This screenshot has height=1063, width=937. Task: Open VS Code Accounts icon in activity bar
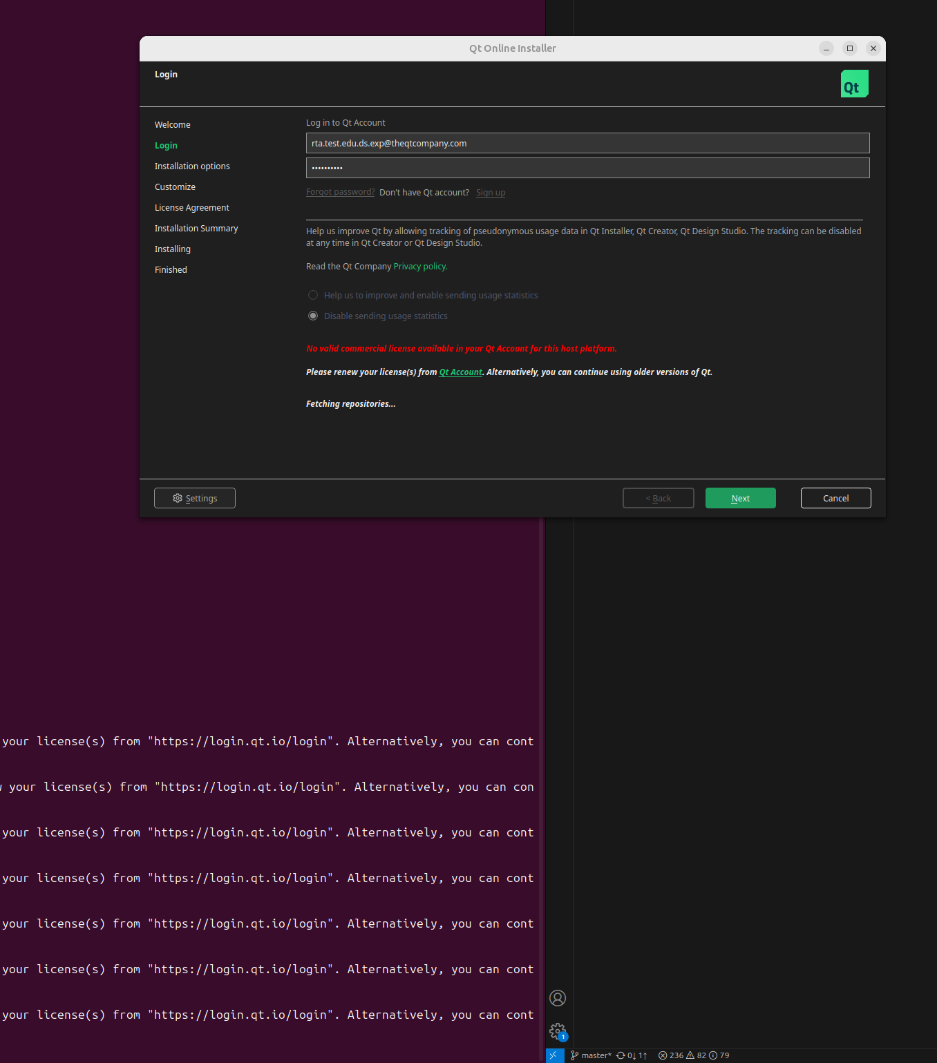(x=558, y=998)
